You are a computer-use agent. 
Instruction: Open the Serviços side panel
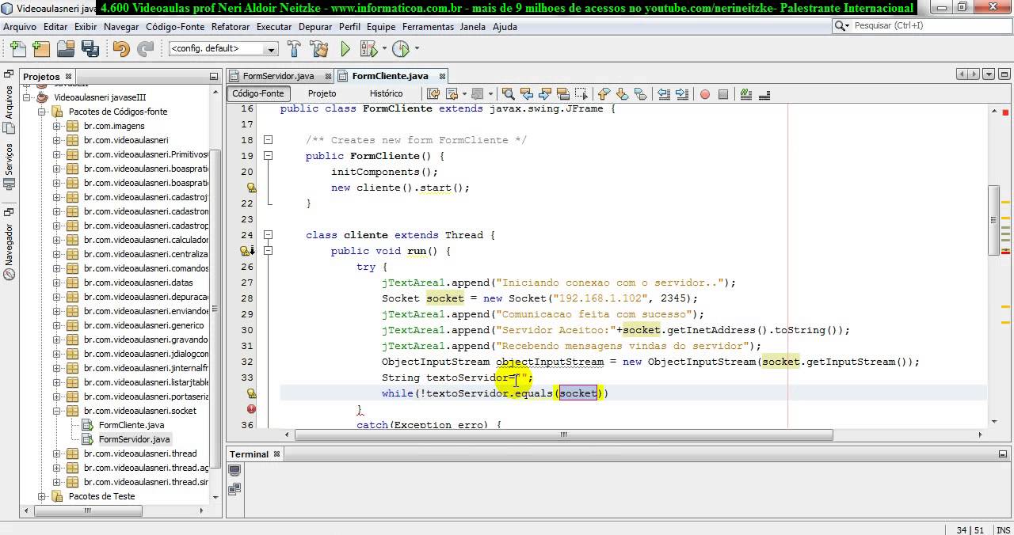click(x=9, y=158)
